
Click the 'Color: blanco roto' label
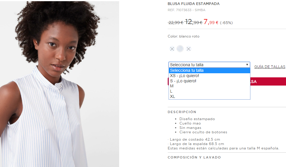pyautogui.click(x=184, y=36)
